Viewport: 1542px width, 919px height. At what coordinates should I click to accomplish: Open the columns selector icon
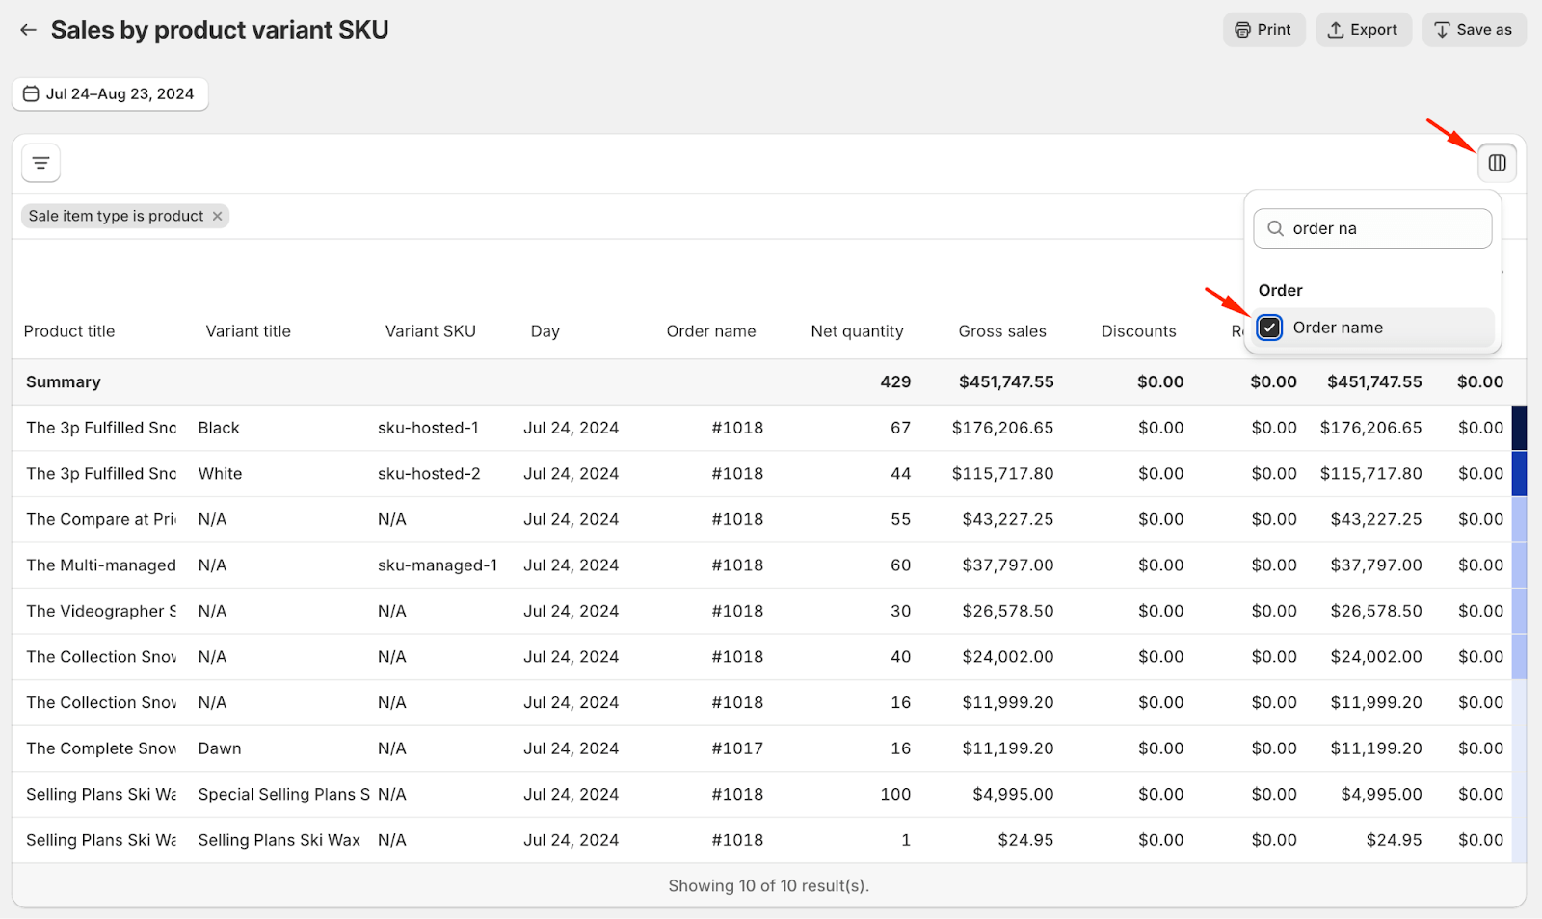(1497, 163)
